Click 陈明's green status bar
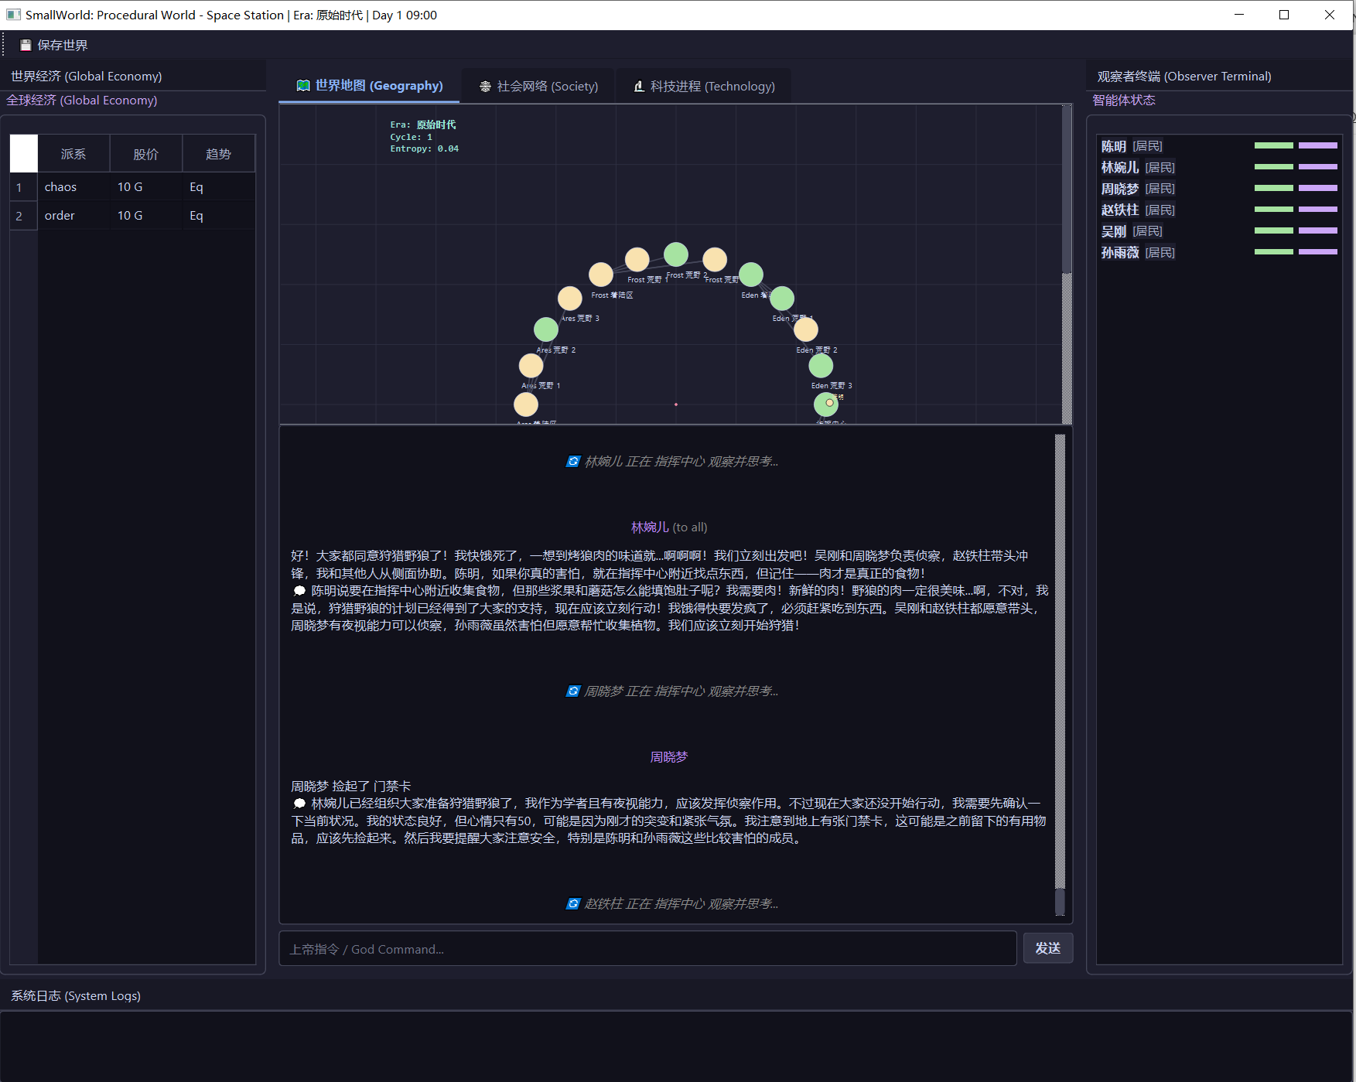1356x1082 pixels. point(1274,145)
